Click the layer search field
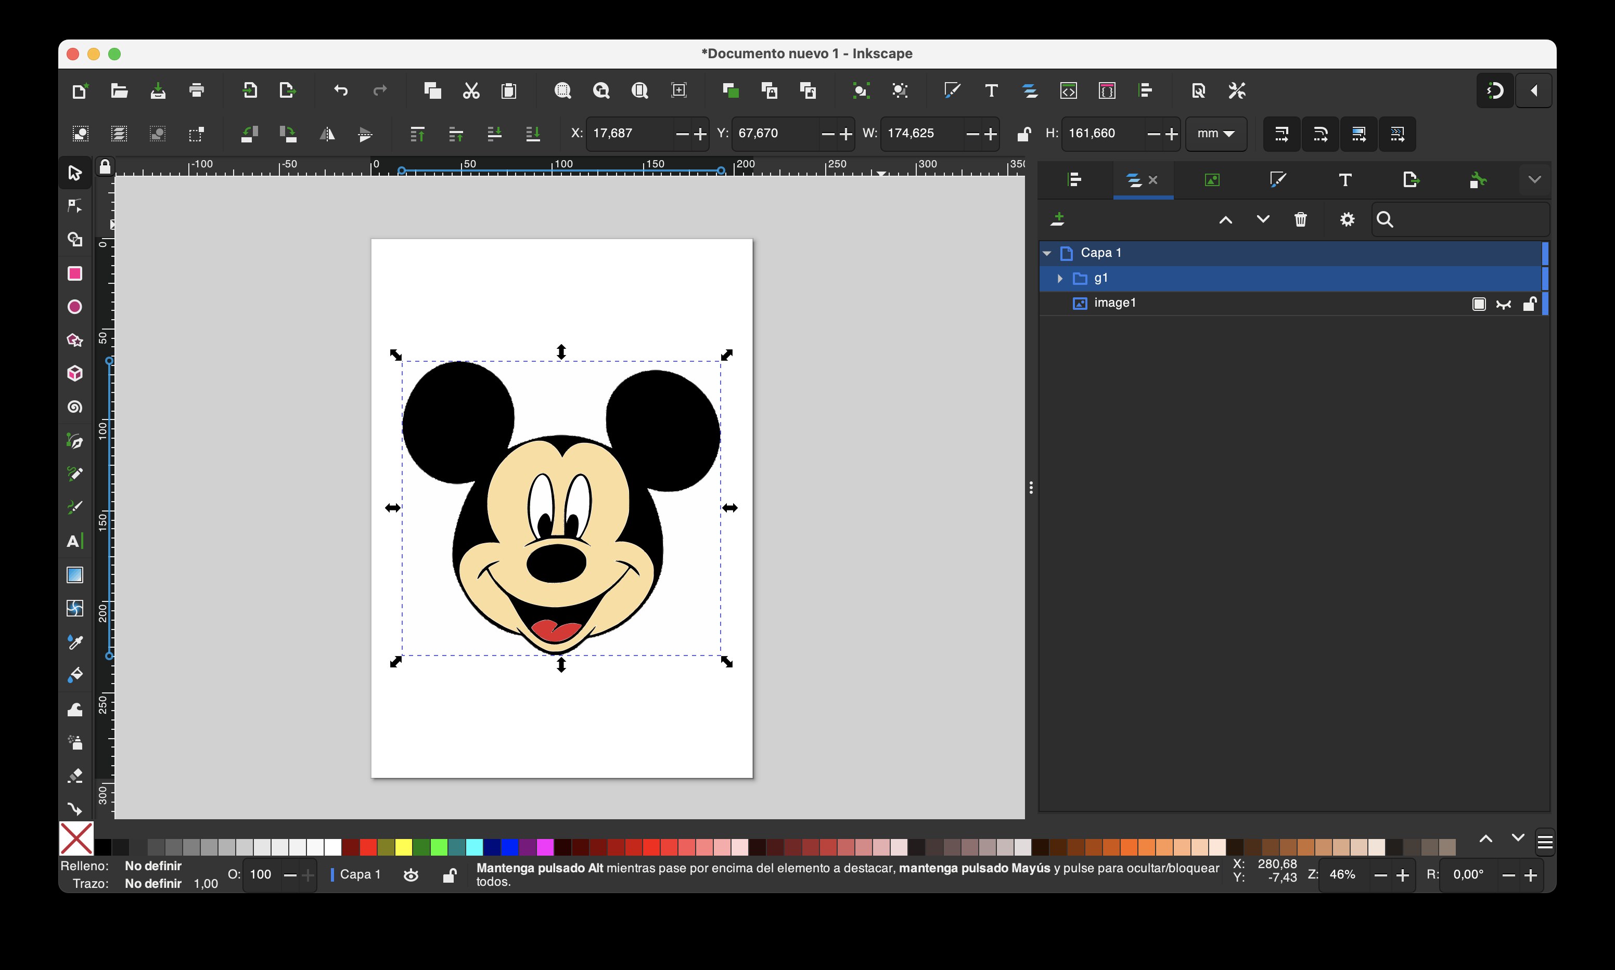 [x=1460, y=219]
